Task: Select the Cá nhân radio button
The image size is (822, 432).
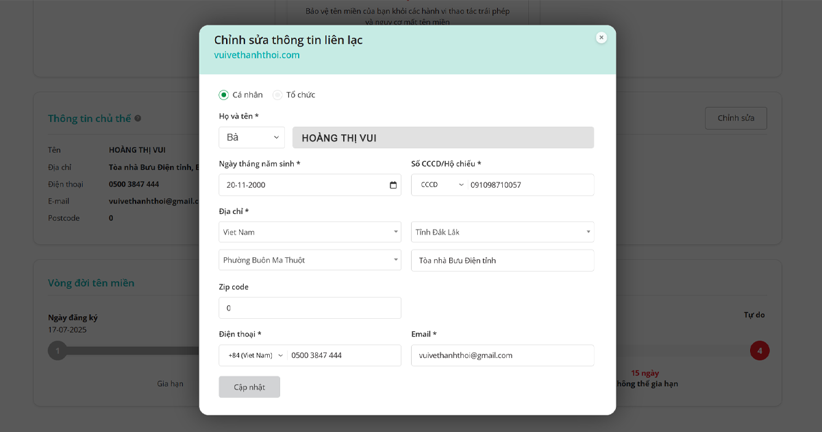Action: tap(224, 95)
